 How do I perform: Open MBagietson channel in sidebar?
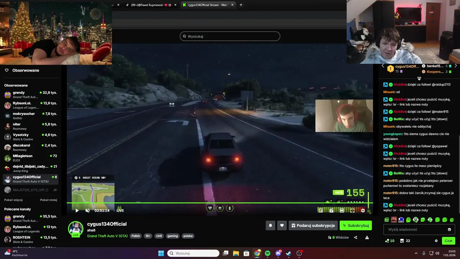(31, 158)
